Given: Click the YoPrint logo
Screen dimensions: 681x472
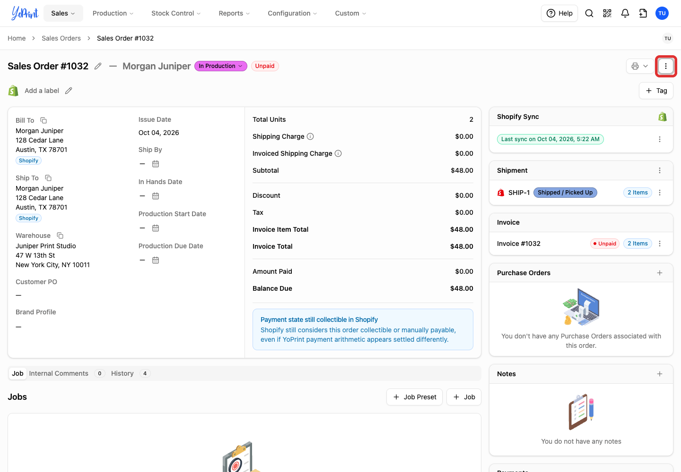Looking at the screenshot, I should [25, 13].
